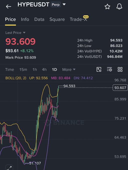The height and width of the screenshot is (170, 128).
Task: Open the Data tab
Action: click(x=39, y=19)
